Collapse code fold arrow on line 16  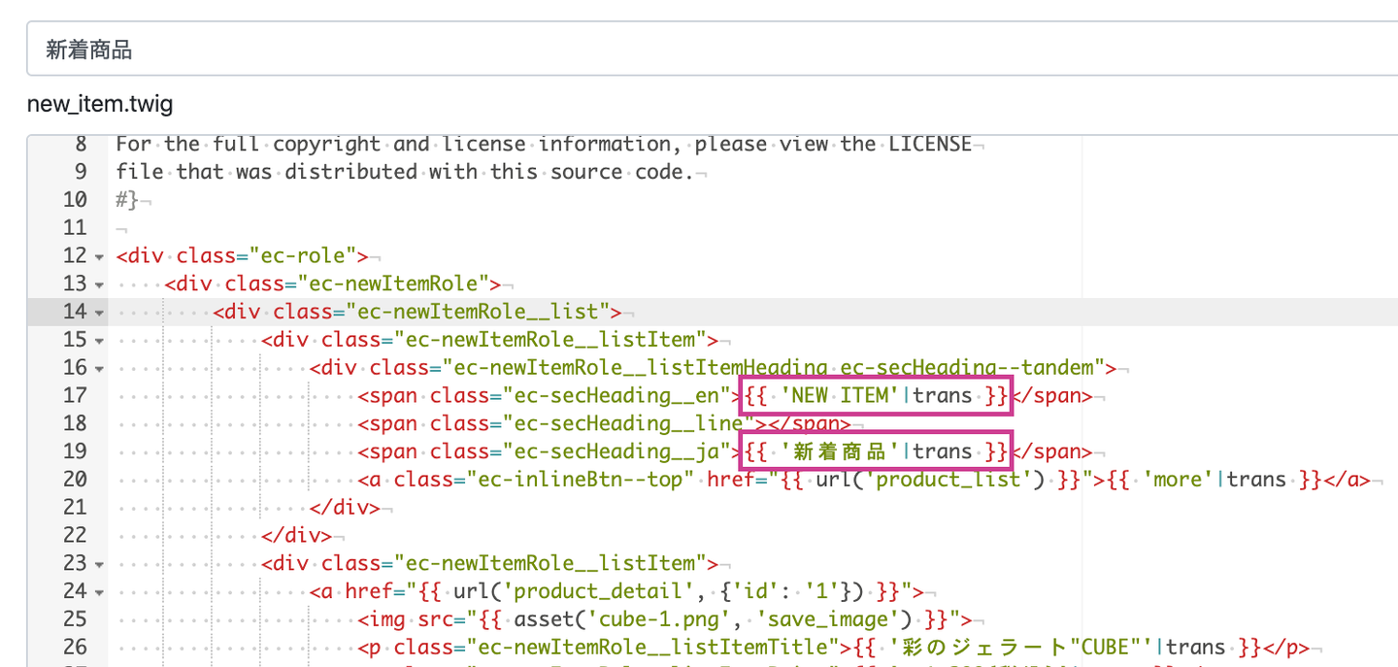pyautogui.click(x=99, y=369)
